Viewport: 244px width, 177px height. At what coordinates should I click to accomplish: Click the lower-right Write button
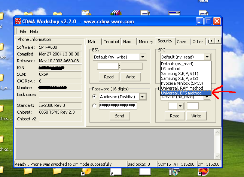click(x=196, y=116)
